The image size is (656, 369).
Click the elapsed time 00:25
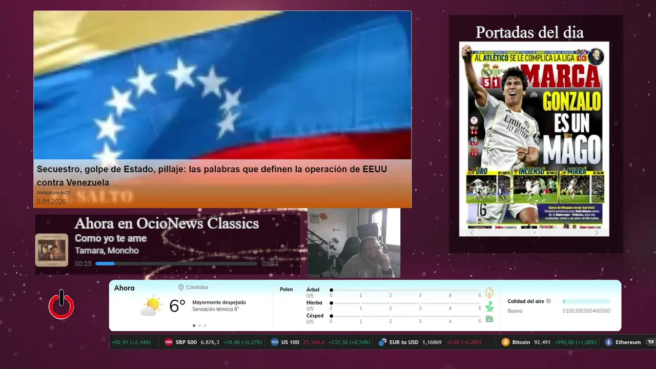[83, 263]
